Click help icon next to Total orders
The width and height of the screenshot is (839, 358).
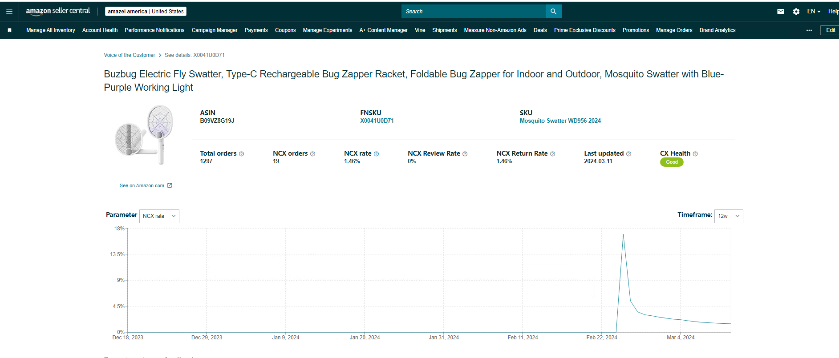coord(242,154)
